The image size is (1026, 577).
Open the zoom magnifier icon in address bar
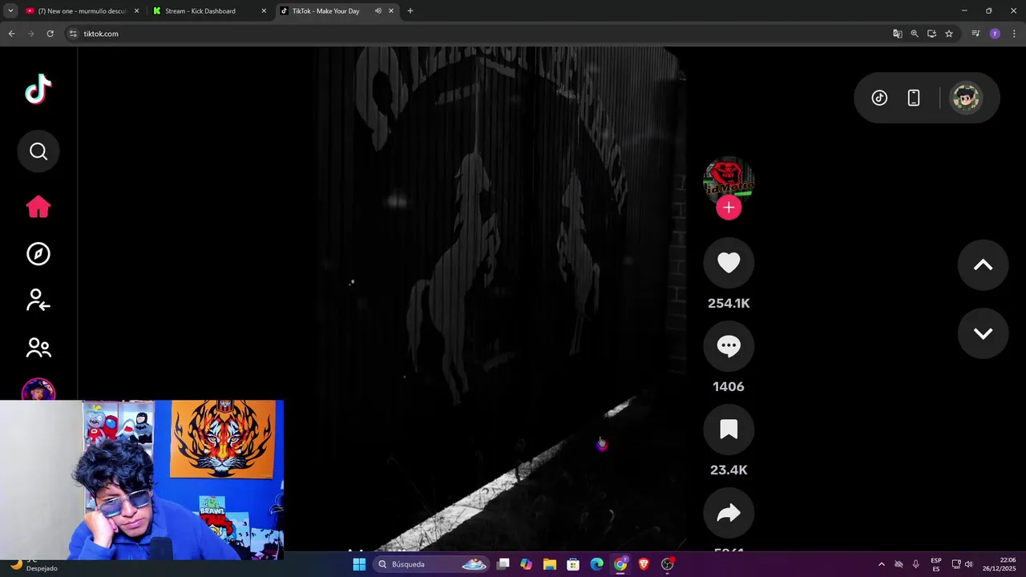pyautogui.click(x=915, y=34)
